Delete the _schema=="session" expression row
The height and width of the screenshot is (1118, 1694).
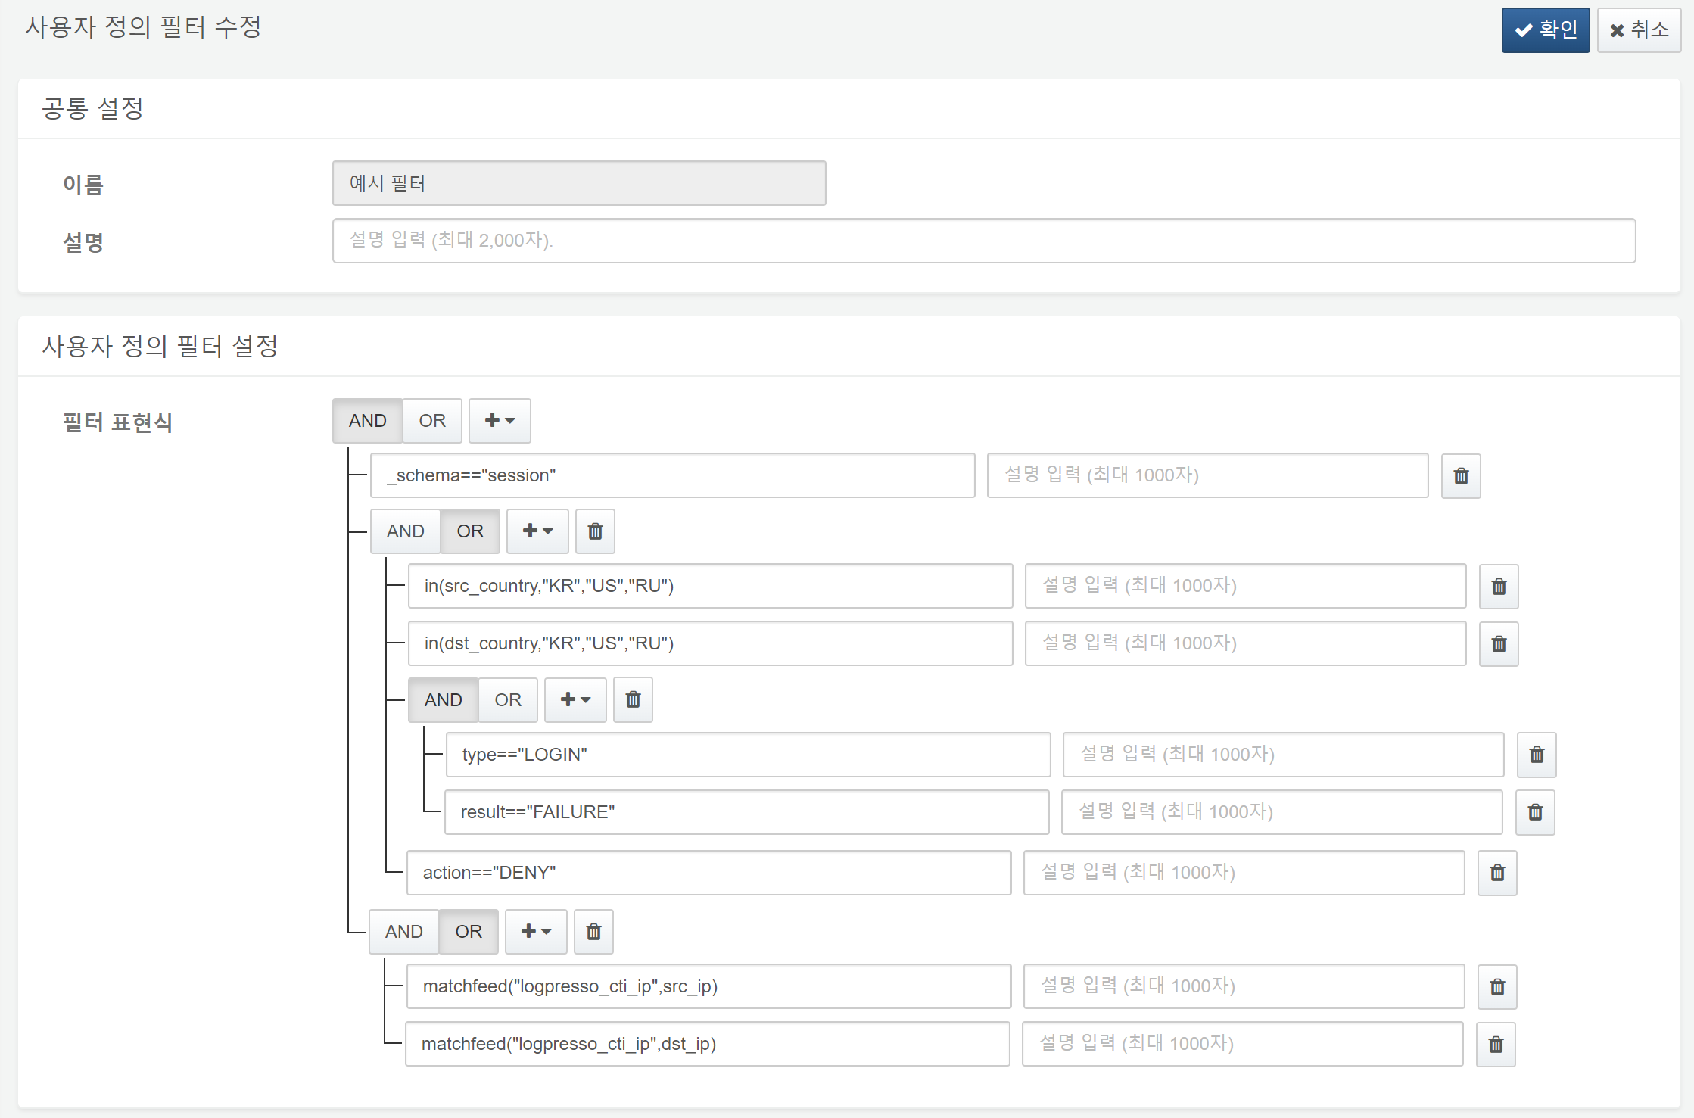(x=1461, y=476)
